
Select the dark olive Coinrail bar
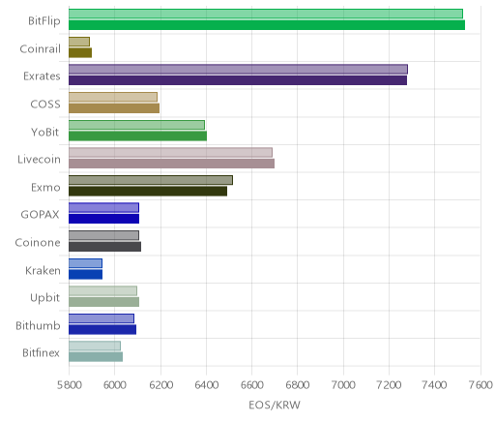[x=80, y=52]
